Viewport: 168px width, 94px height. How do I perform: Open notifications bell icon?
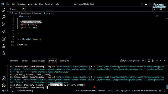point(165,91)
